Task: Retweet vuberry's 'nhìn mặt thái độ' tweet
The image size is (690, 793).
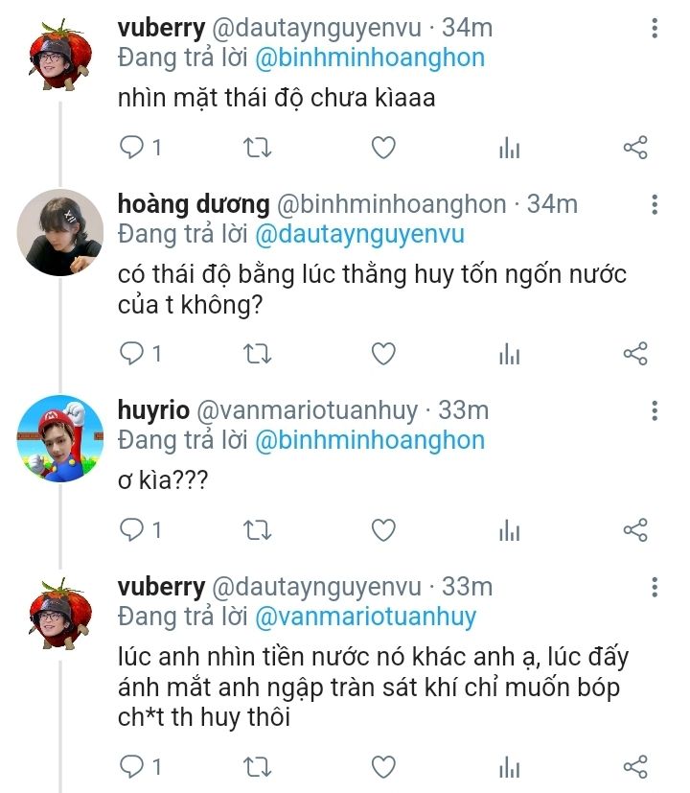Action: (259, 148)
